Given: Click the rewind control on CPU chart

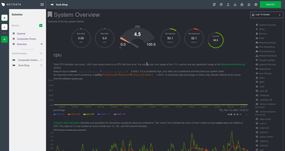Looking at the screenshot, I should tap(228, 114).
